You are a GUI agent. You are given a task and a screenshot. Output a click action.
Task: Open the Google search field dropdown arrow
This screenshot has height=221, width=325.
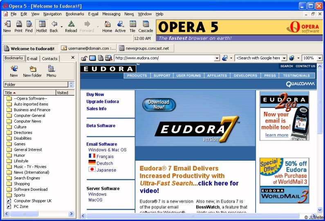tap(285, 58)
